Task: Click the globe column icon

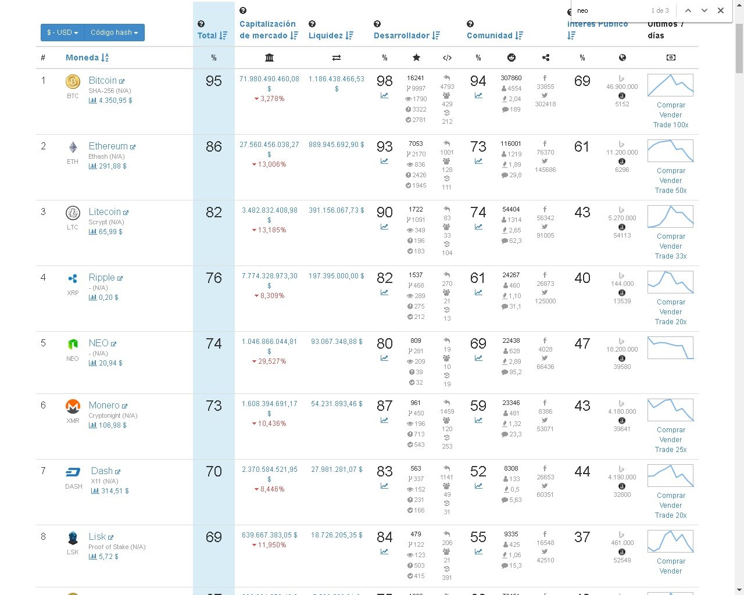Action: click(x=622, y=58)
